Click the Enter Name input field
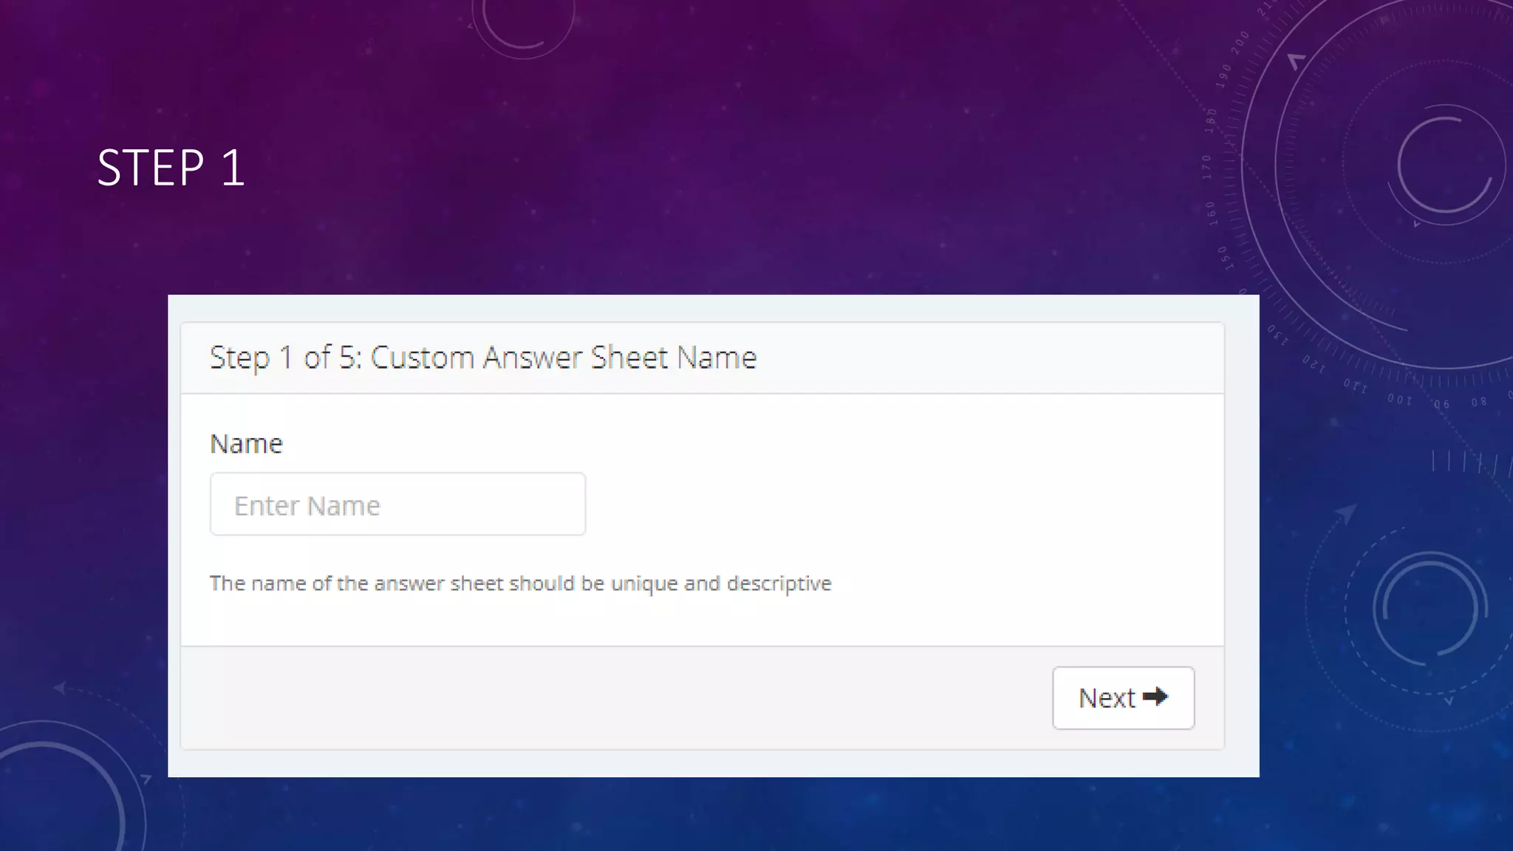This screenshot has height=851, width=1513. coord(397,505)
